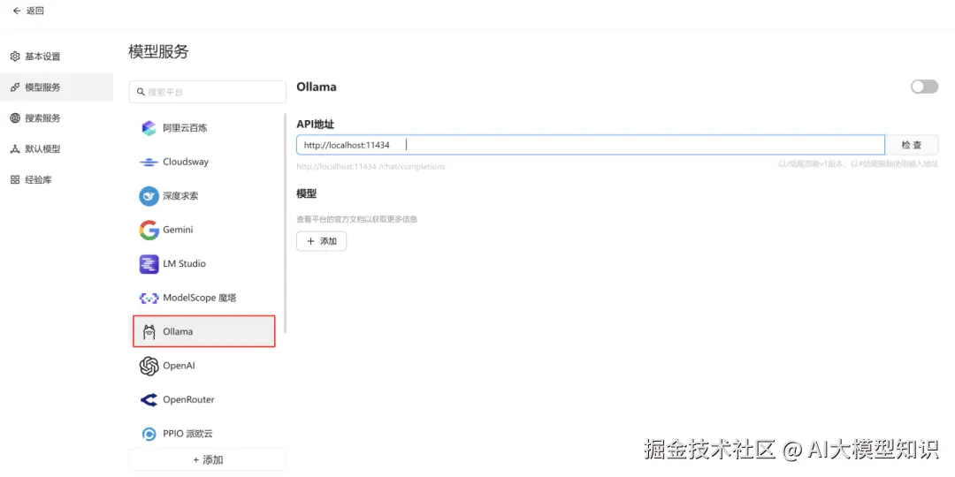
Task: Focus the 搜索平台 search box
Action: point(208,92)
